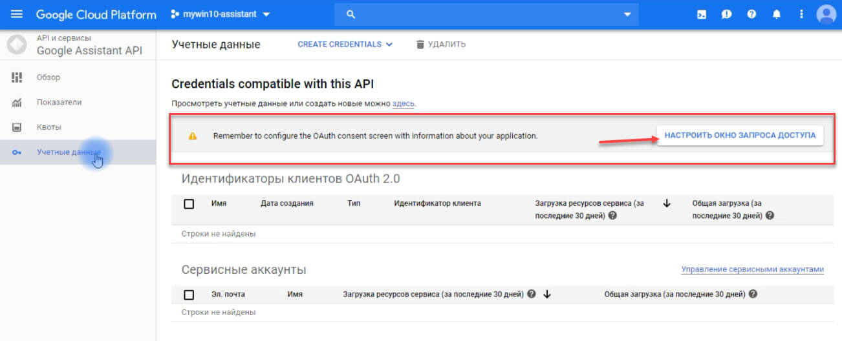This screenshot has height=341, width=842.
Task: Select all service accounts checkbox
Action: coord(189,295)
